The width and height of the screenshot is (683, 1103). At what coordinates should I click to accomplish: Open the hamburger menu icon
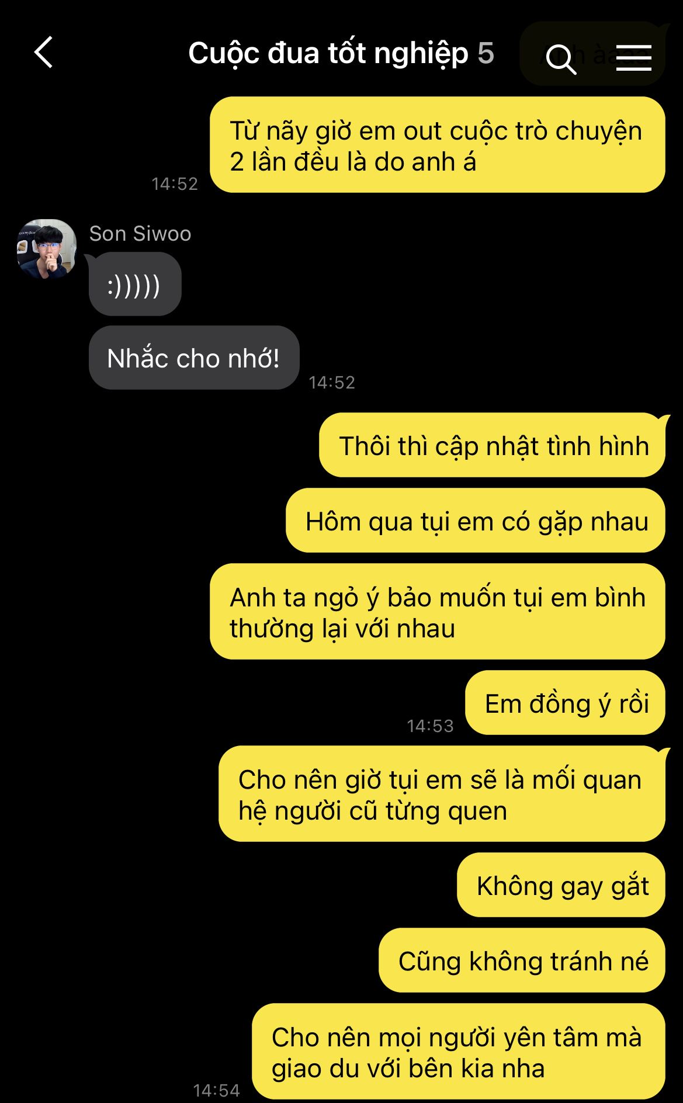tap(634, 58)
